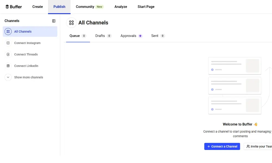Open Start Page in navigation
This screenshot has width=272, height=163.
[x=146, y=7]
